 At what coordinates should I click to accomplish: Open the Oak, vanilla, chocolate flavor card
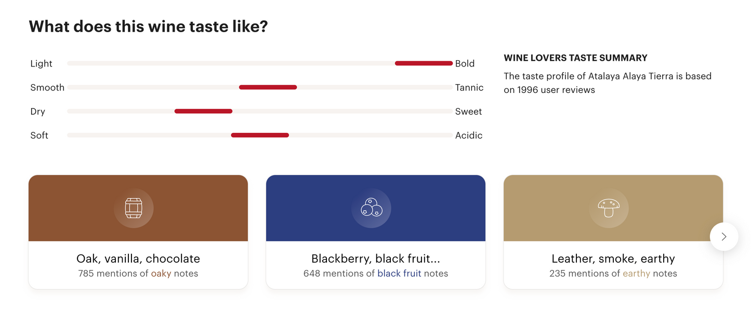tap(138, 232)
